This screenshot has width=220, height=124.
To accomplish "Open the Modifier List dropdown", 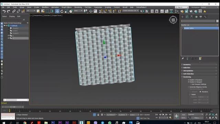I will point(200,25).
